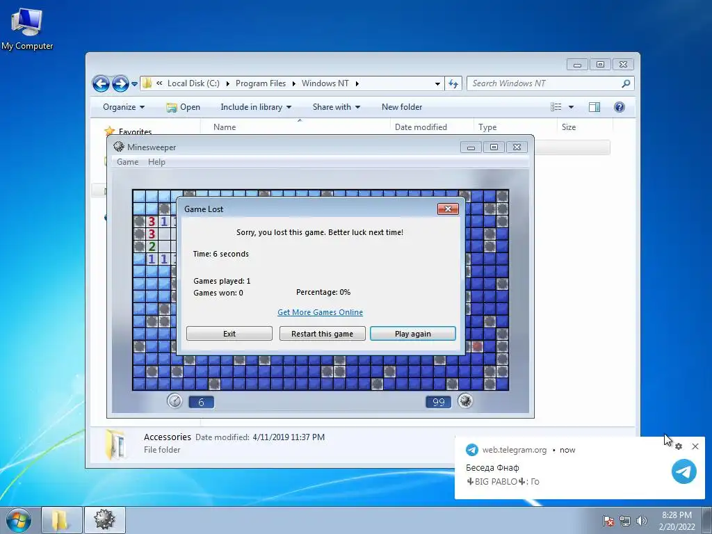The height and width of the screenshot is (534, 712).
Task: Click Windows NT breadcrumb
Action: pos(325,83)
